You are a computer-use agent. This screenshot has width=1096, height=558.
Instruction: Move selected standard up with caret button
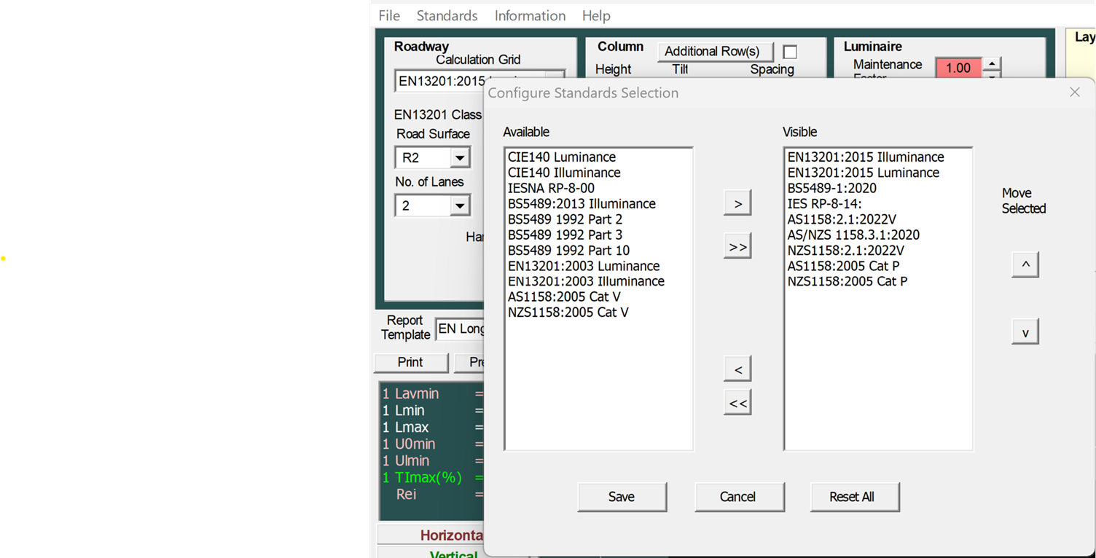pyautogui.click(x=1025, y=264)
